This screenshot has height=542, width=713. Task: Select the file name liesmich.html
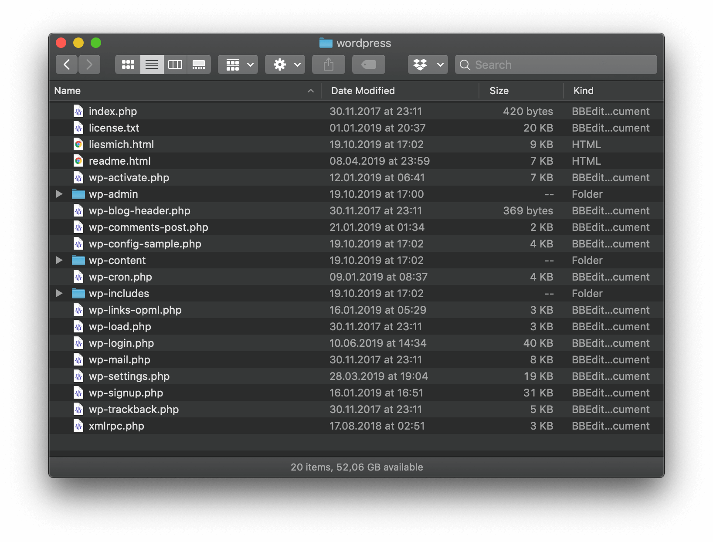coord(121,144)
